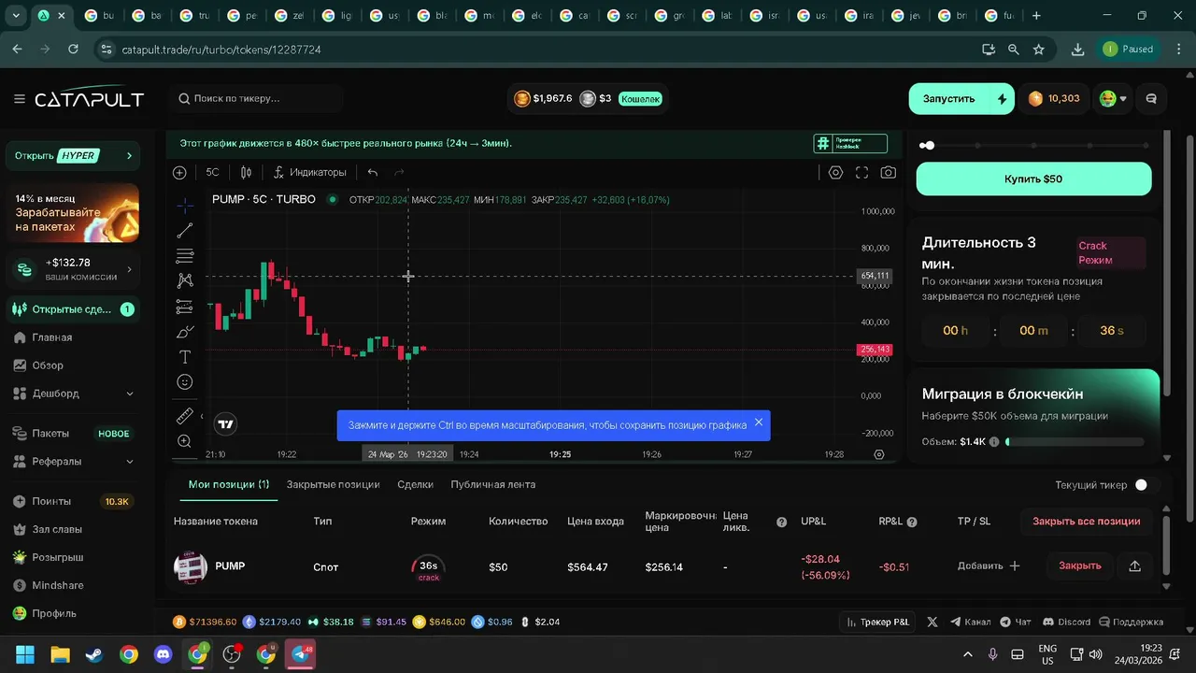The width and height of the screenshot is (1196, 673).
Task: Open chart settings hexagon icon in toolbar
Action: click(x=835, y=172)
